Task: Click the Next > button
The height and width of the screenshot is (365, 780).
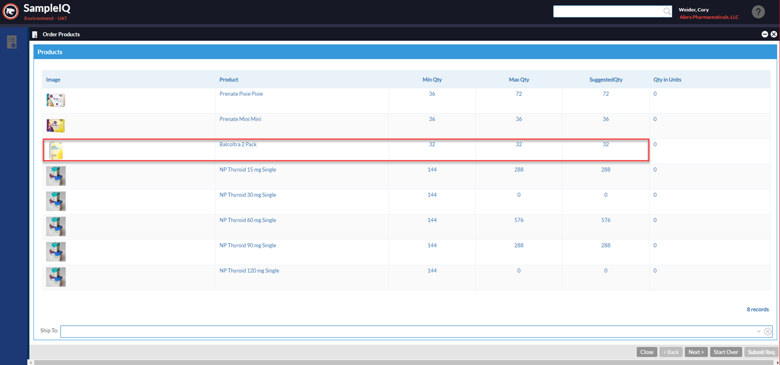Action: [696, 352]
